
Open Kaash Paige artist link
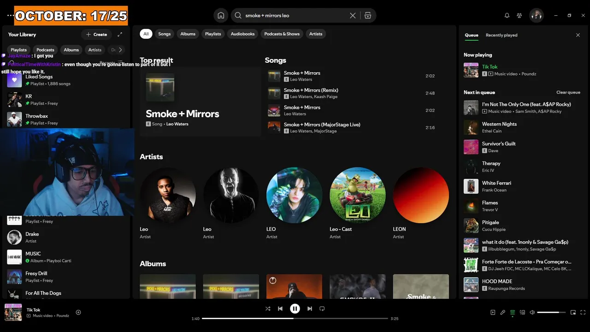326,97
